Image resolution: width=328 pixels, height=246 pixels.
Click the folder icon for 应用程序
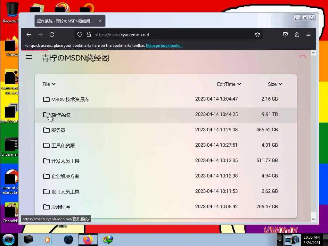(46, 207)
